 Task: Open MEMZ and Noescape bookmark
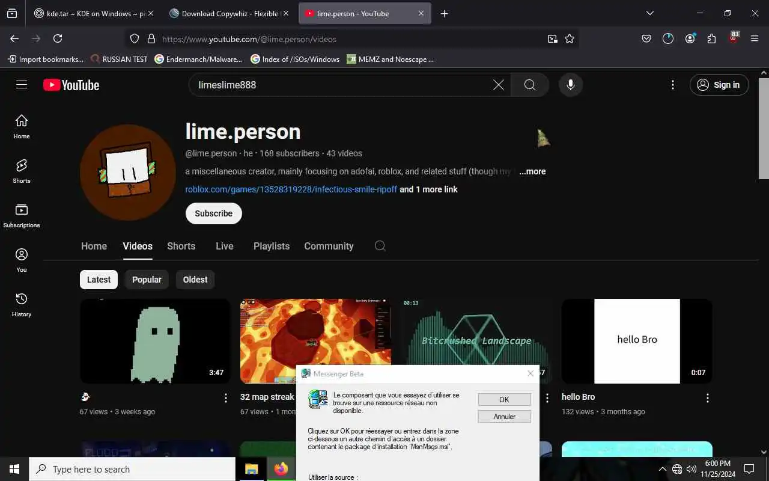coord(390,59)
